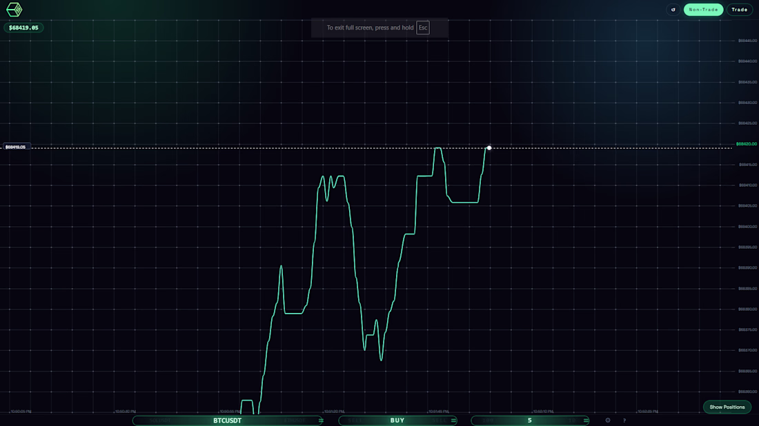The width and height of the screenshot is (759, 426).
Task: Select BTCUSDT in the pair selector
Action: (x=227, y=420)
